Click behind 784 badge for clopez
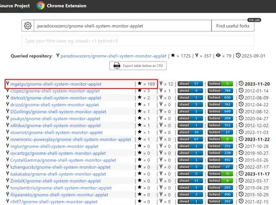276x205 pixels. point(220,90)
